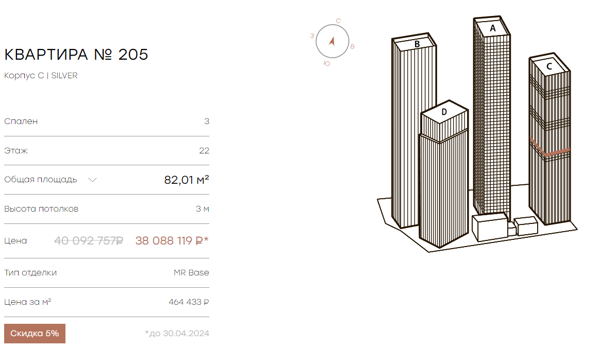The height and width of the screenshot is (348, 599).
Task: Click the Квартира № 205 heading
Action: click(x=76, y=55)
